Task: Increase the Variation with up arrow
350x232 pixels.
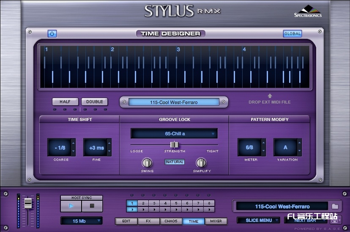Action: [299, 143]
